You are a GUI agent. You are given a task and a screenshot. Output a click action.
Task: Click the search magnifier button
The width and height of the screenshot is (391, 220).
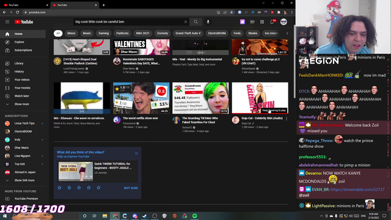[195, 22]
